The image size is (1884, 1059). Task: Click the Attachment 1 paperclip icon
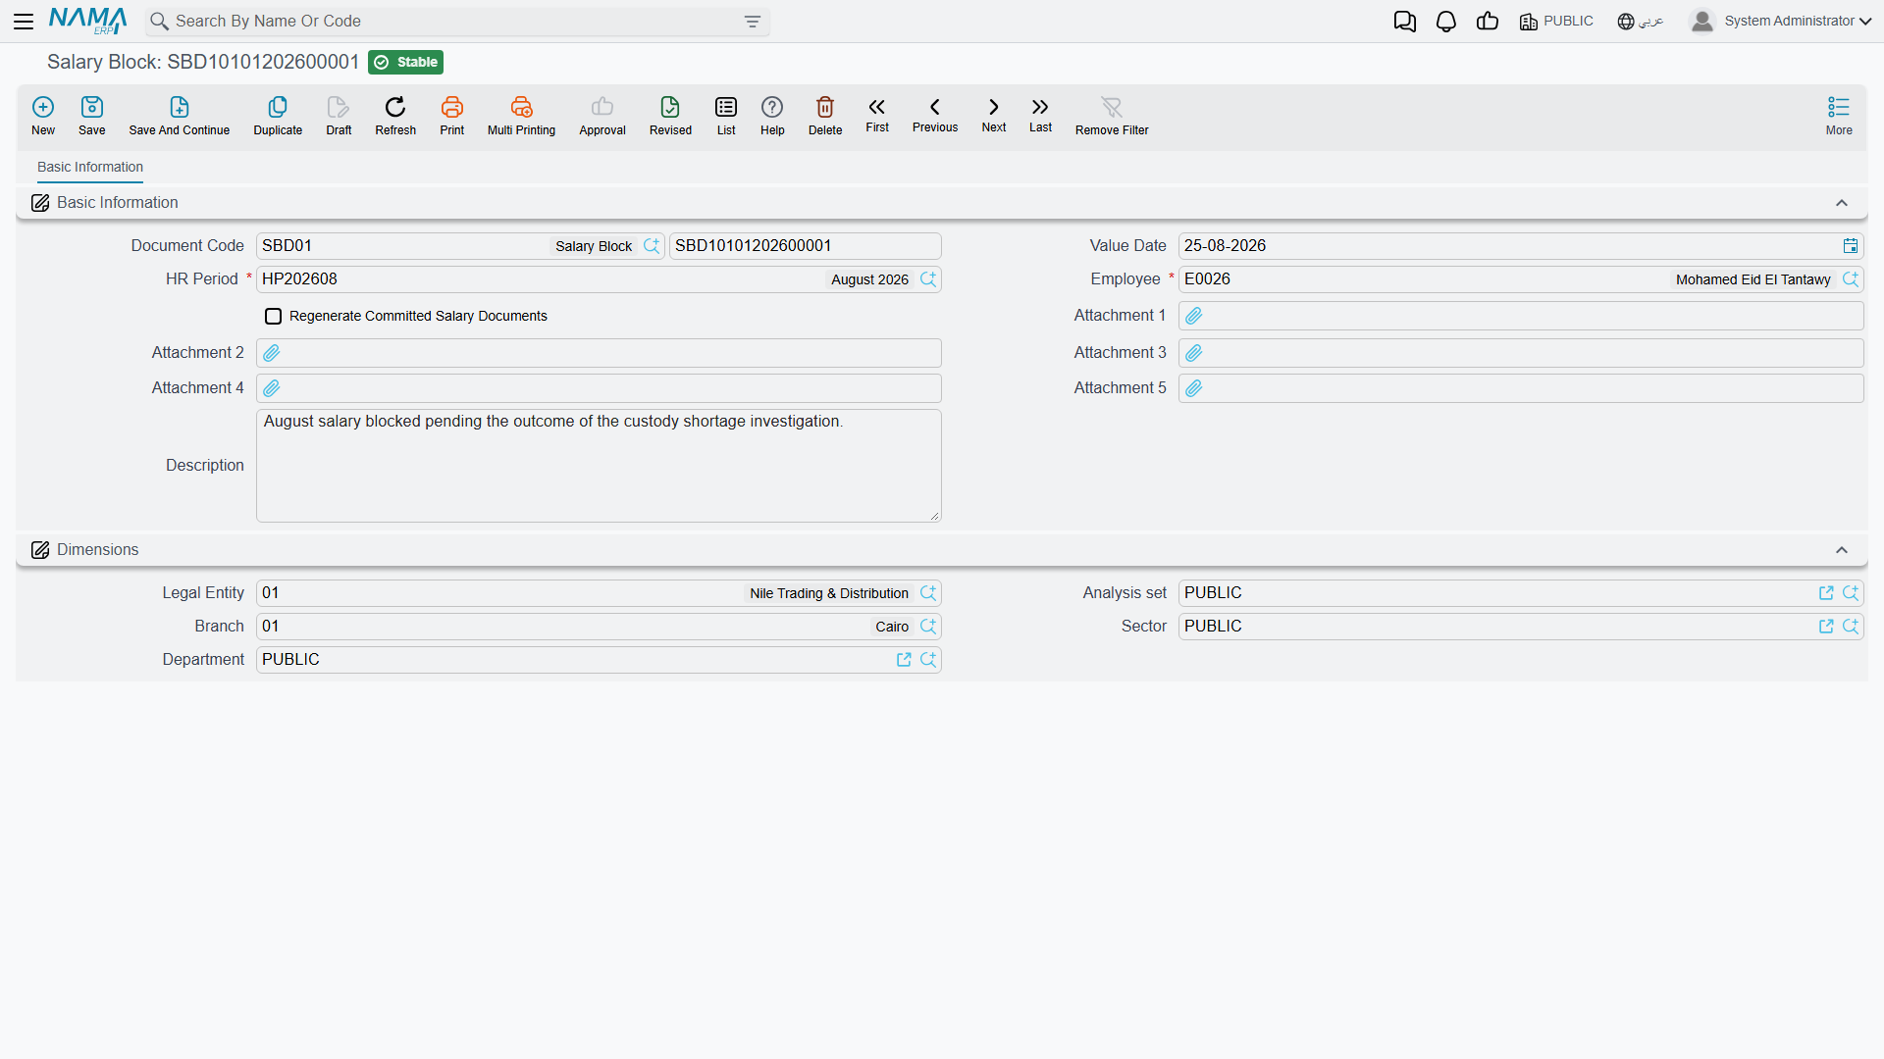[1193, 316]
